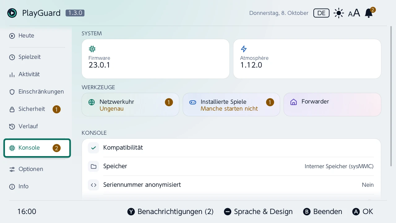Click the Firmware chip icon
This screenshot has height=223, width=396.
92,49
